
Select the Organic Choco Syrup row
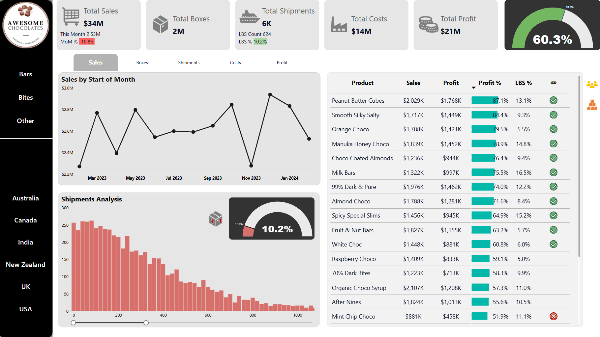pyautogui.click(x=450, y=288)
